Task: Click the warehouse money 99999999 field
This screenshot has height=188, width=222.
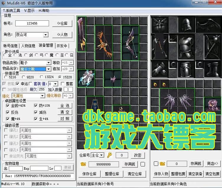Action: click(x=104, y=164)
